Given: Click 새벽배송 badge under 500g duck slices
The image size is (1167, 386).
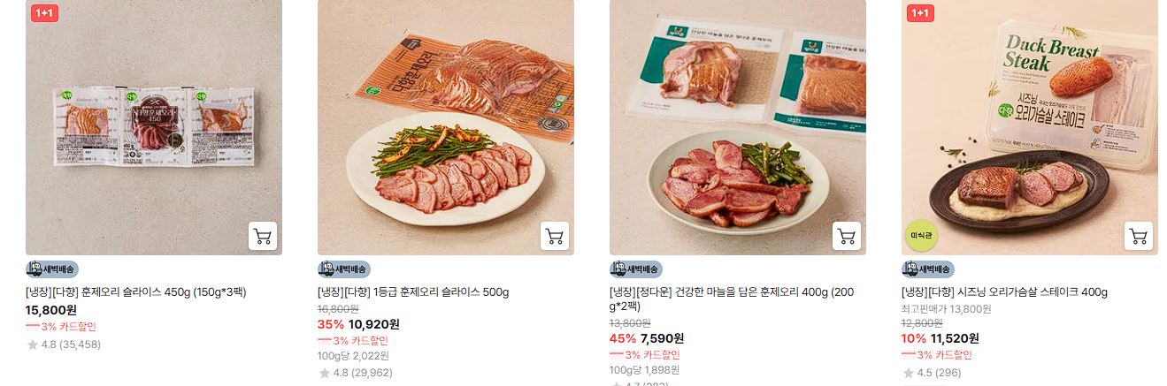Looking at the screenshot, I should tap(344, 269).
